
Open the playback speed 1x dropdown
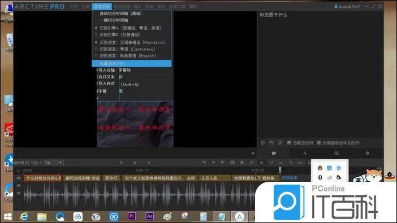click(54, 163)
